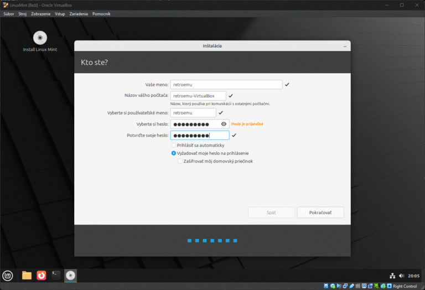The image size is (425, 290).
Task: Click VirtualBox network adapter status icon
Action: (345, 286)
